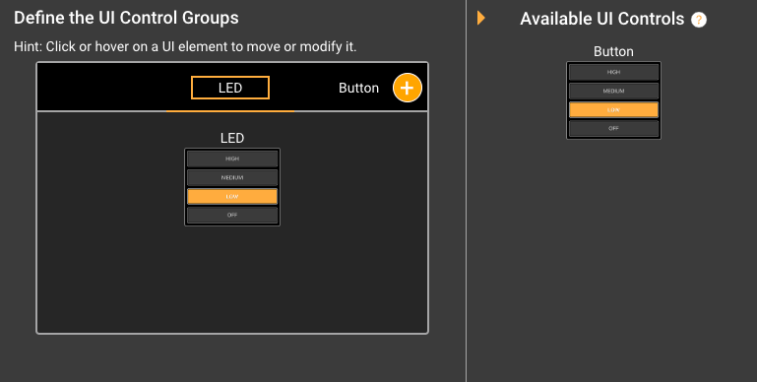Click the orange plus add-group icon
This screenshot has width=757, height=382.
click(407, 88)
